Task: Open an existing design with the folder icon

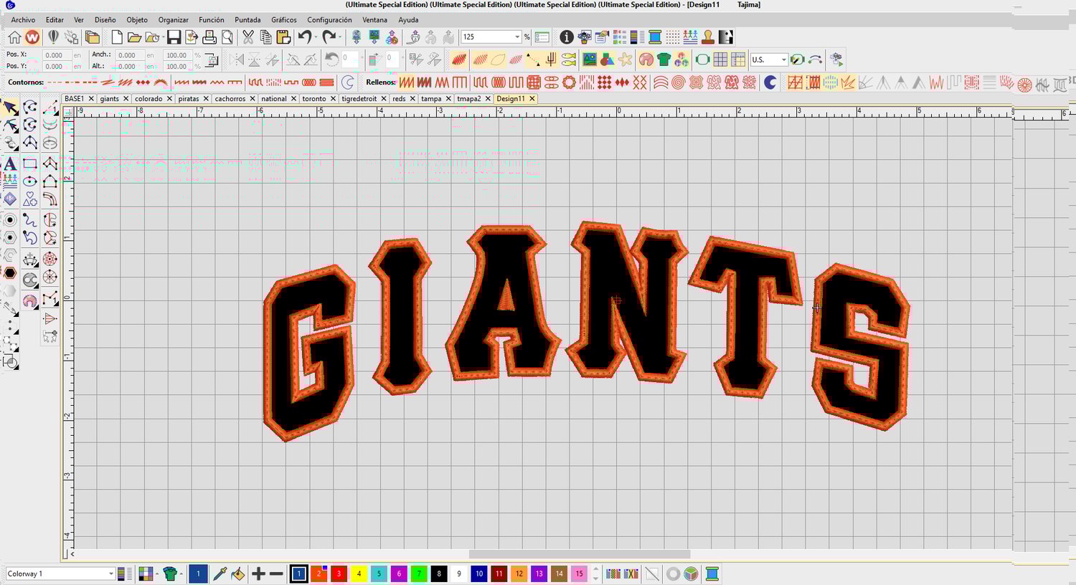Action: pyautogui.click(x=134, y=37)
